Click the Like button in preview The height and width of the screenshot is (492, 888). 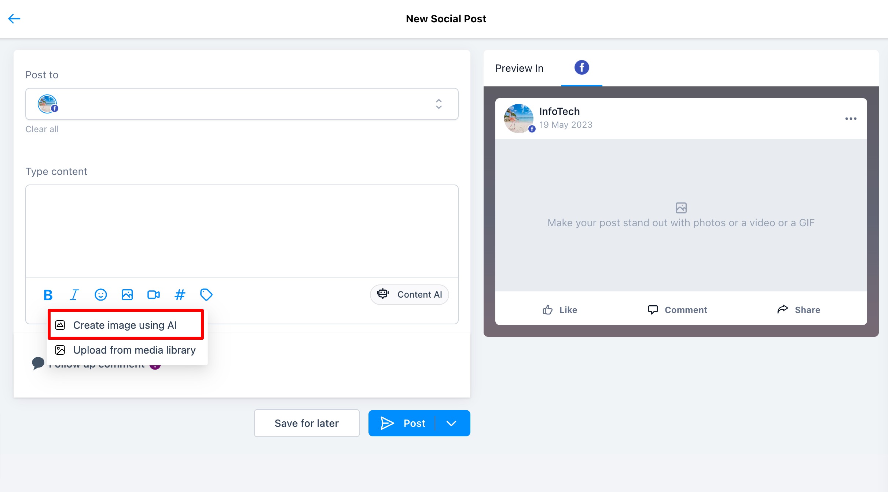560,310
